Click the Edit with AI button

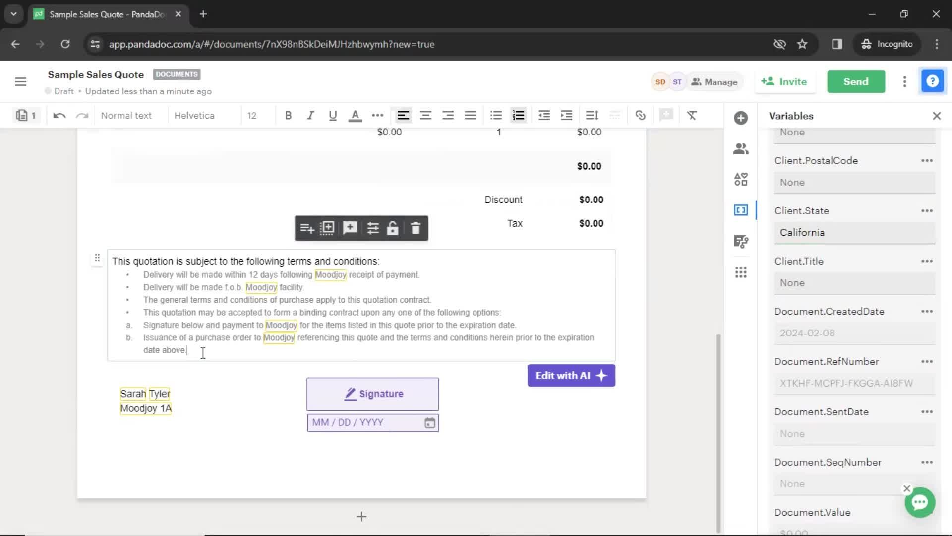click(x=570, y=375)
